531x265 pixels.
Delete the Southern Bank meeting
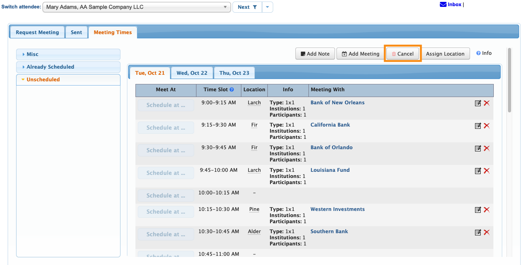[x=486, y=232]
